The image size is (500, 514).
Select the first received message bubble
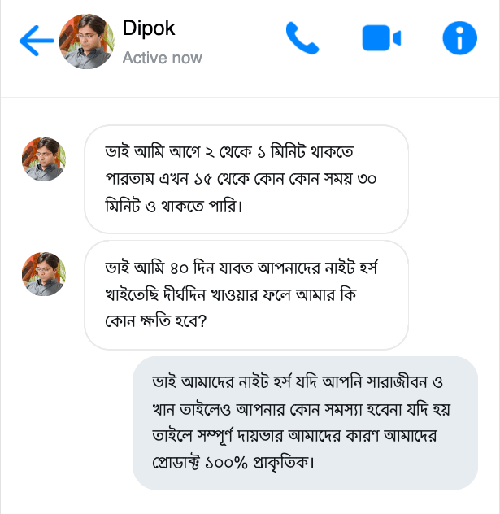(246, 178)
